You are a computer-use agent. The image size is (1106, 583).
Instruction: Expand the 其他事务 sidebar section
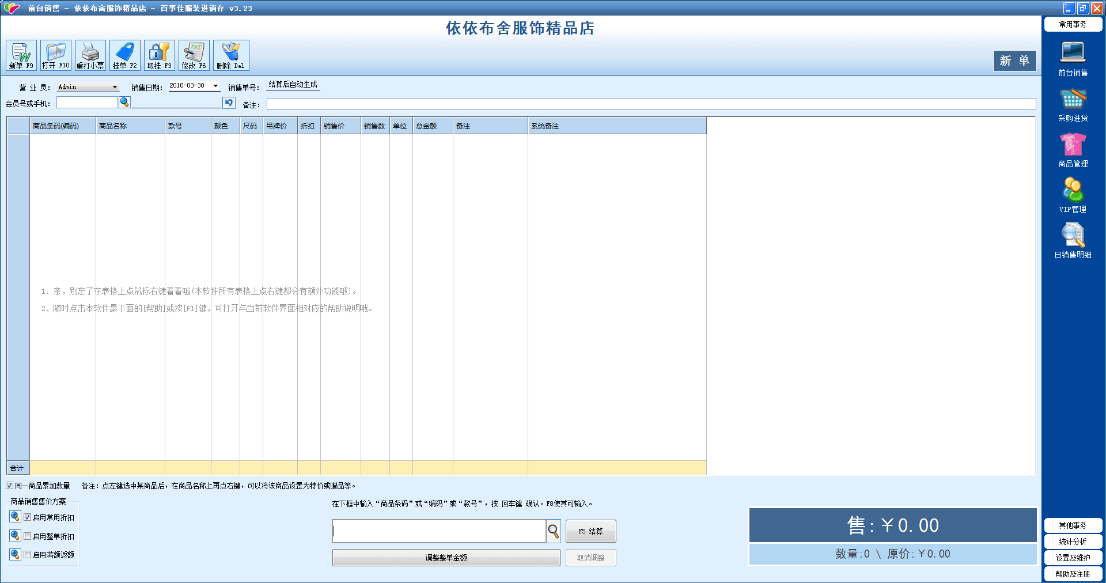click(1073, 525)
